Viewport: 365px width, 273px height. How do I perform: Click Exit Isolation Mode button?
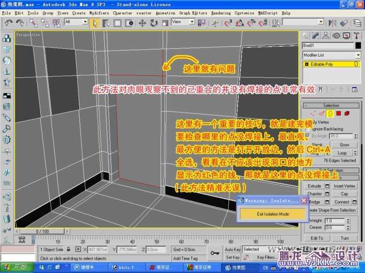coord(273,214)
